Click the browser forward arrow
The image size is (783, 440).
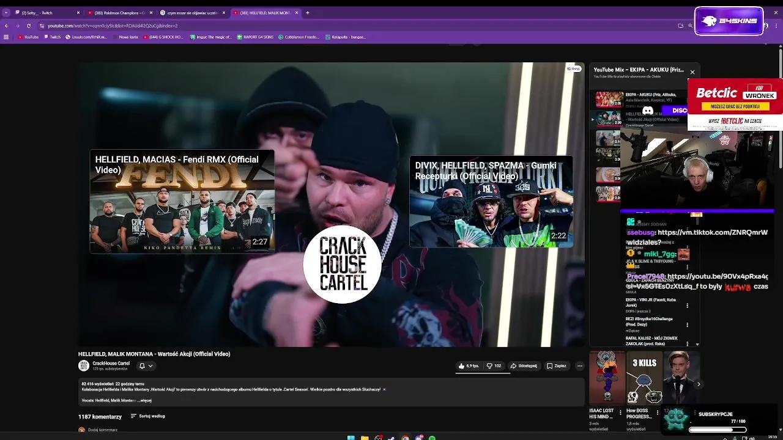pyautogui.click(x=17, y=26)
